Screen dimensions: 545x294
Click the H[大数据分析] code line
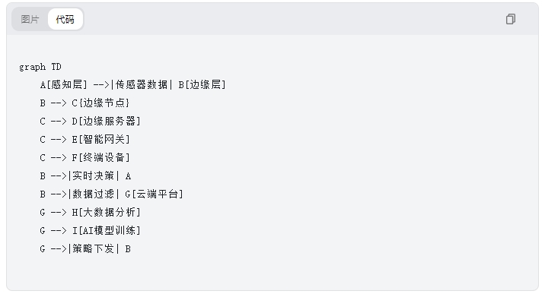[x=90, y=212]
